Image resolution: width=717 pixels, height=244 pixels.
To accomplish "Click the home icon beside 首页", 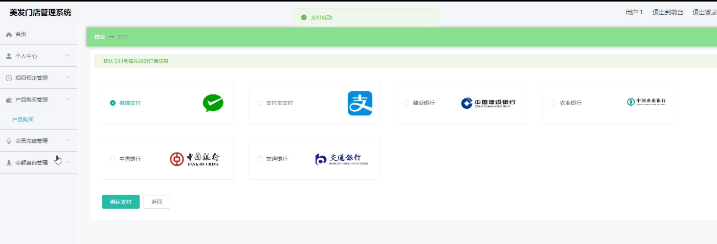I will click(9, 35).
